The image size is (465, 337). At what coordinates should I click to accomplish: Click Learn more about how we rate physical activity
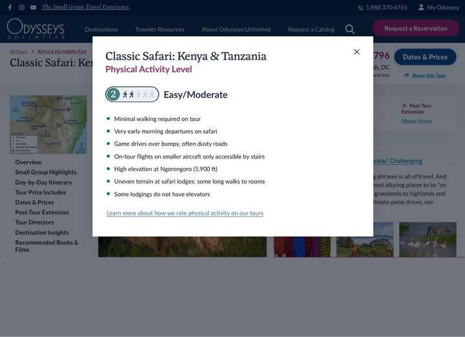click(x=185, y=213)
